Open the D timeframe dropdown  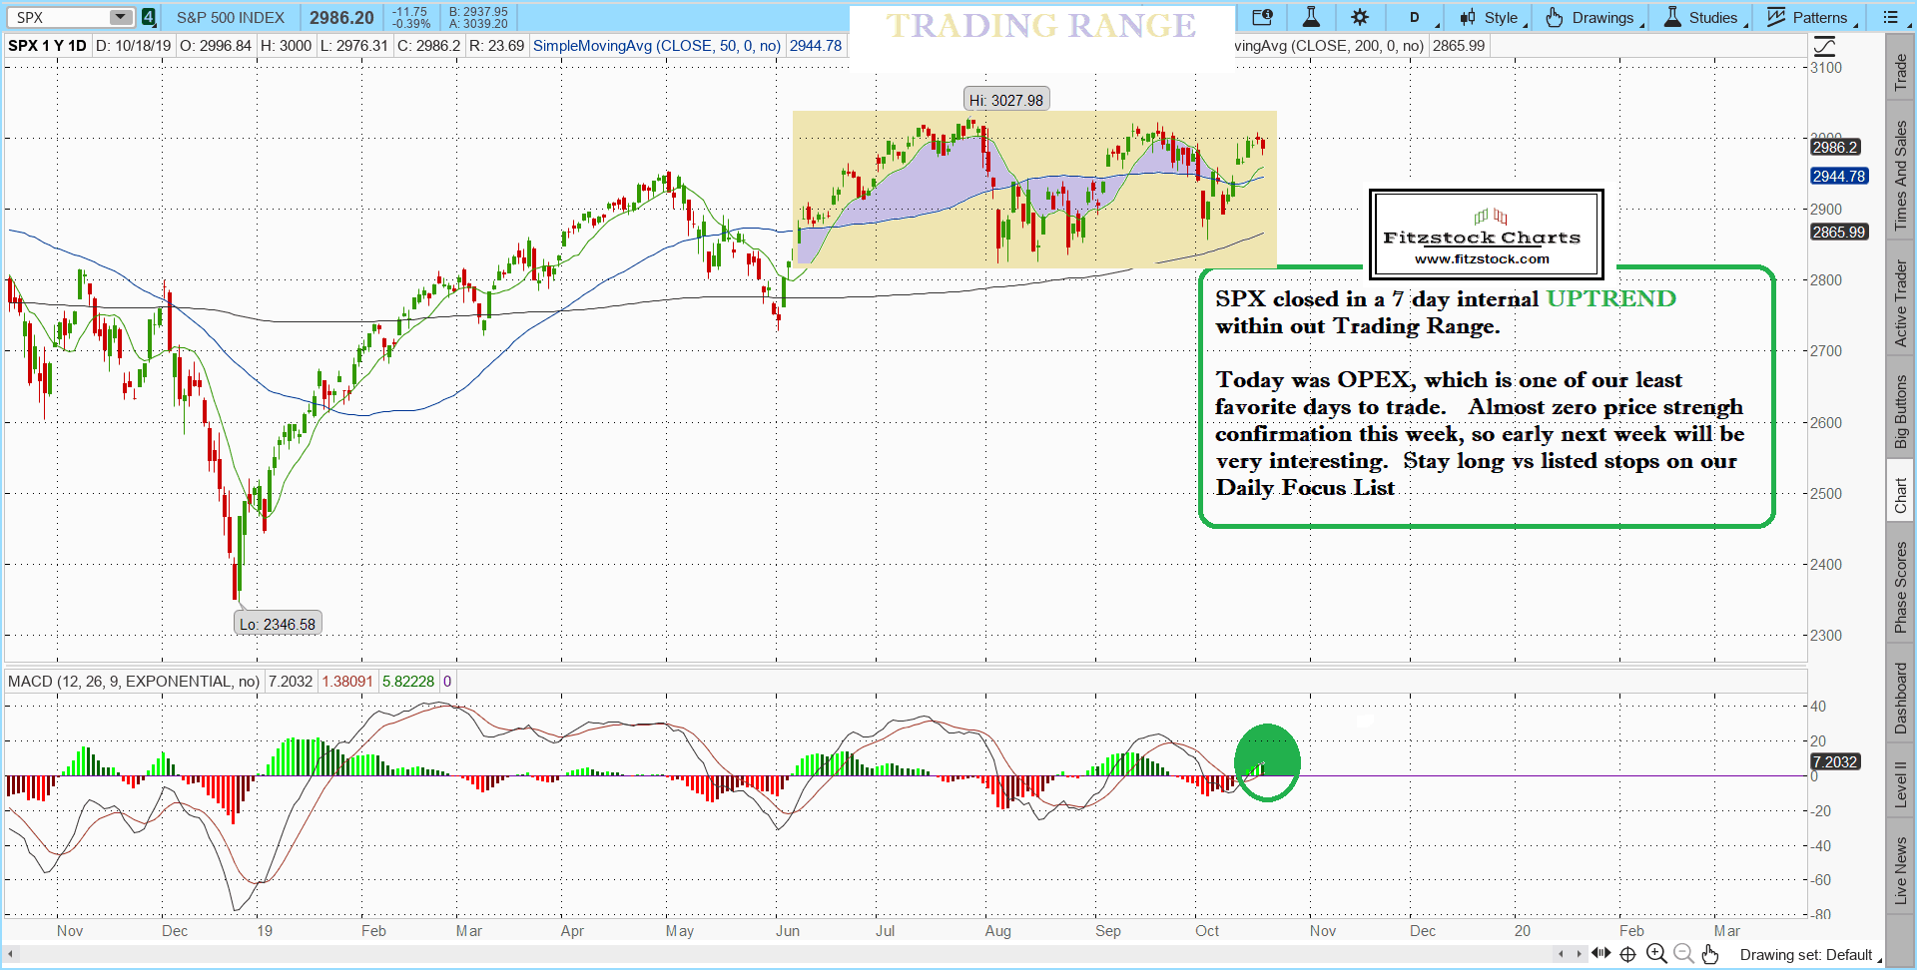tap(1415, 17)
